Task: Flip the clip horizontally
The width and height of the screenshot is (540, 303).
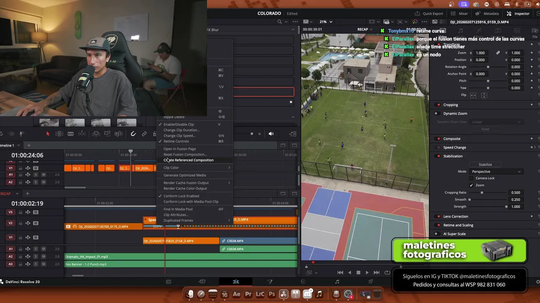Action: tap(473, 95)
